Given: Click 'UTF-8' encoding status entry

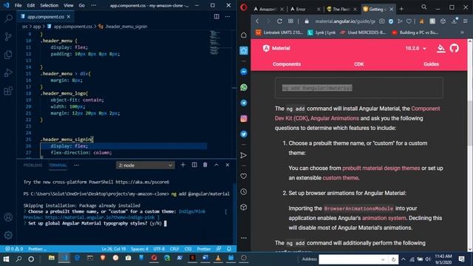Looking at the screenshot, I should (x=159, y=249).
